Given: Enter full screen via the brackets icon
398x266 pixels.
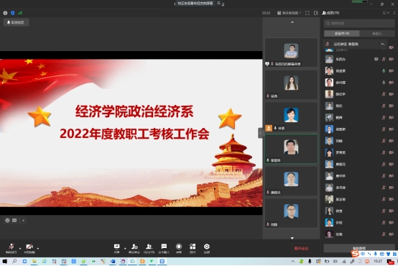Looking at the screenshot, I should pyautogui.click(x=307, y=13).
